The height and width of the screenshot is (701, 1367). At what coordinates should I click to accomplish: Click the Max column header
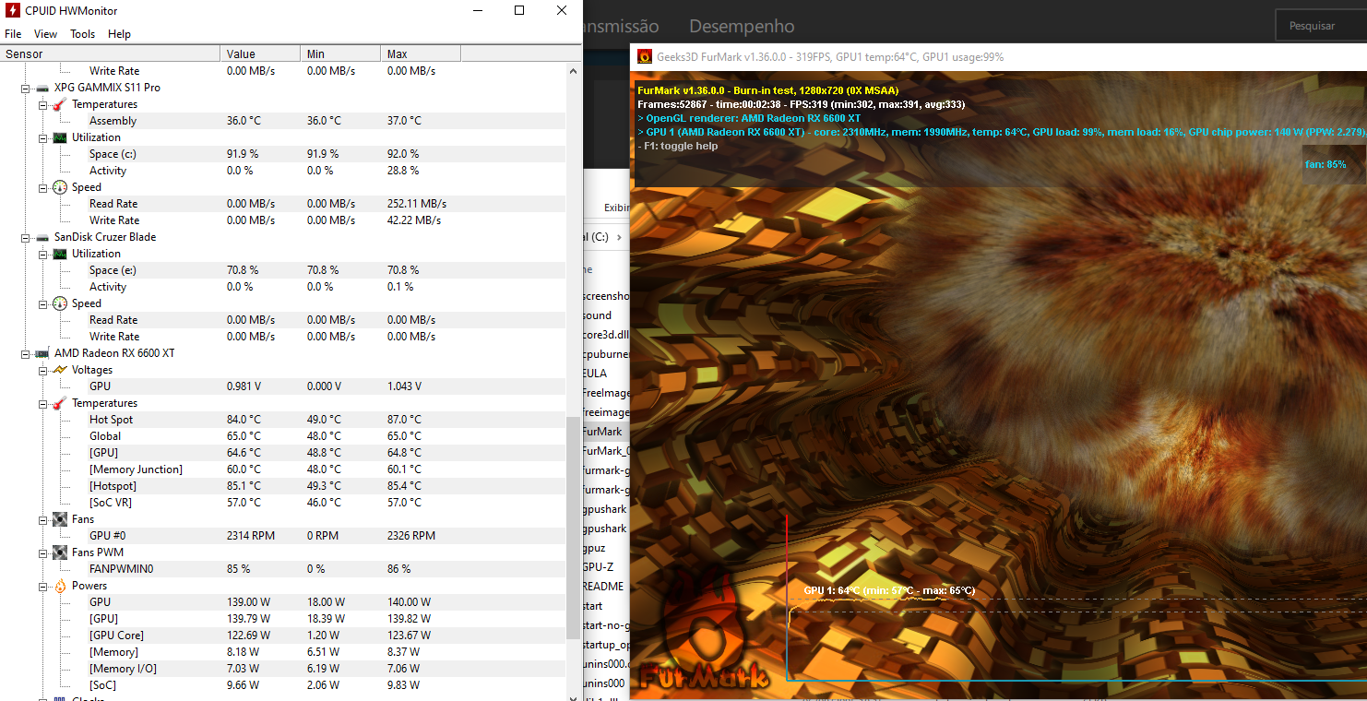[421, 53]
